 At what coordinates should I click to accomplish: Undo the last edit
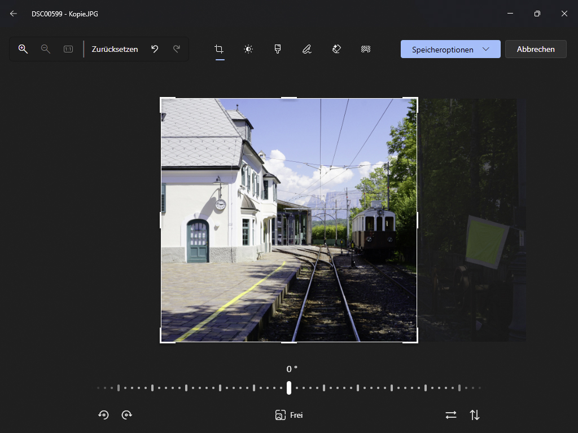tap(155, 49)
